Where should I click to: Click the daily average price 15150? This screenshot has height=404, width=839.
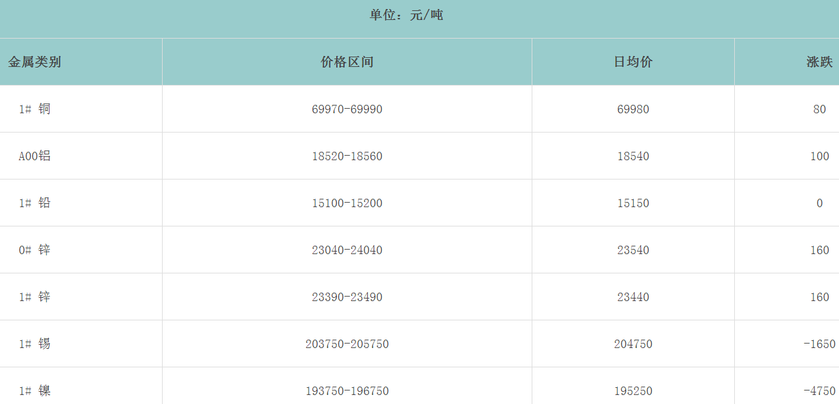click(x=633, y=203)
